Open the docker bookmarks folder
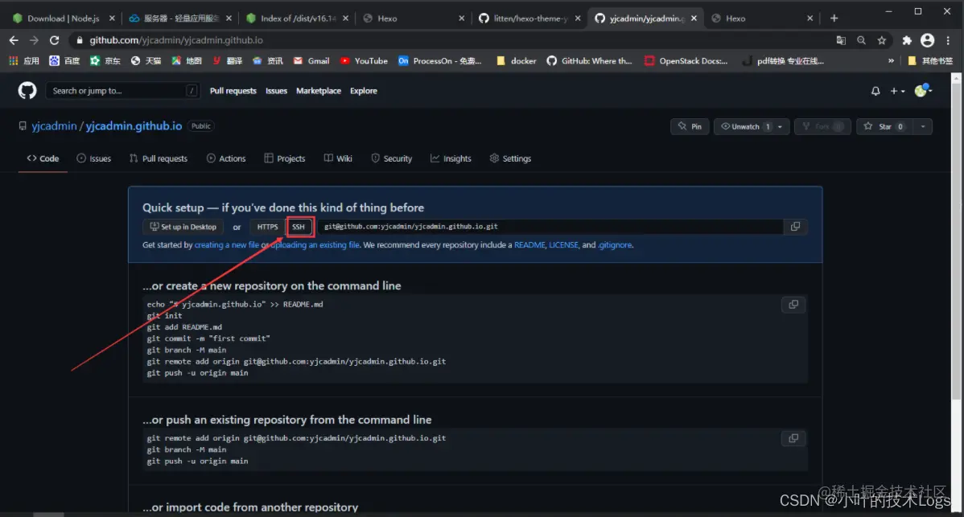 pos(516,61)
